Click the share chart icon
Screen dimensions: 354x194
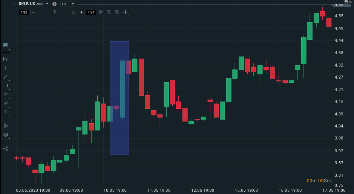[x=6, y=149]
